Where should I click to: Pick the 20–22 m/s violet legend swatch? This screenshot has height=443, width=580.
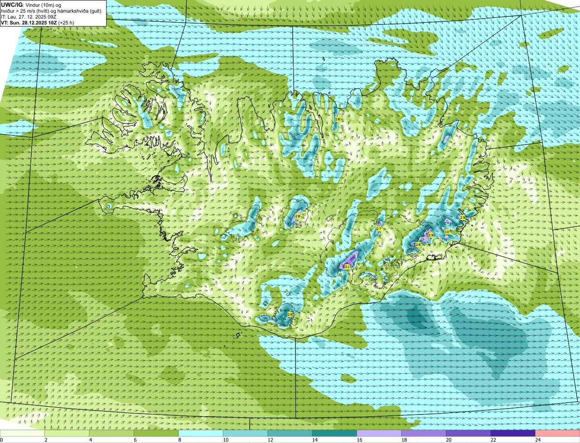(x=469, y=433)
